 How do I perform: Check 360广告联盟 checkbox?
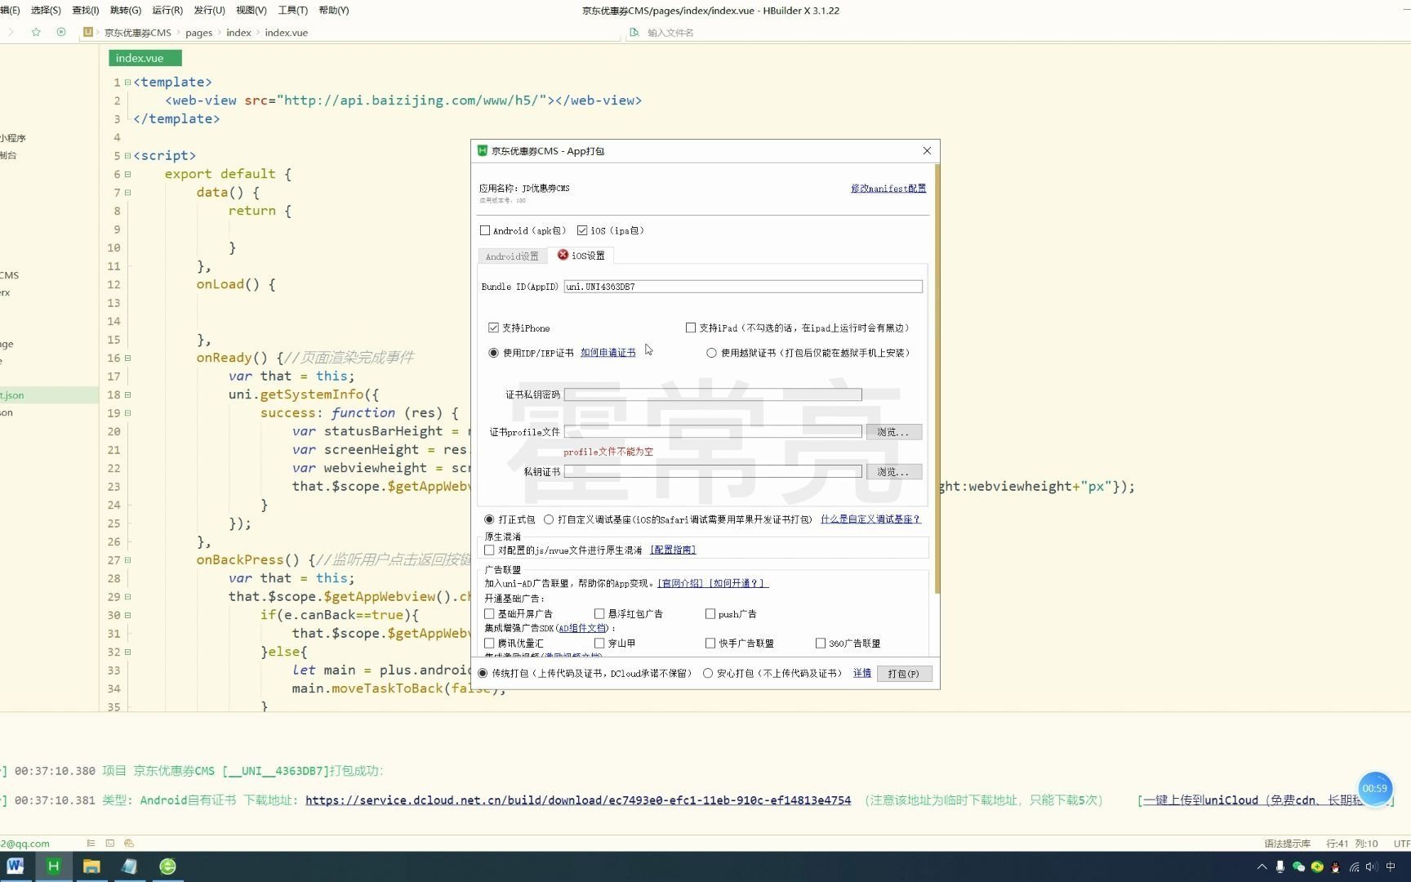(x=821, y=644)
